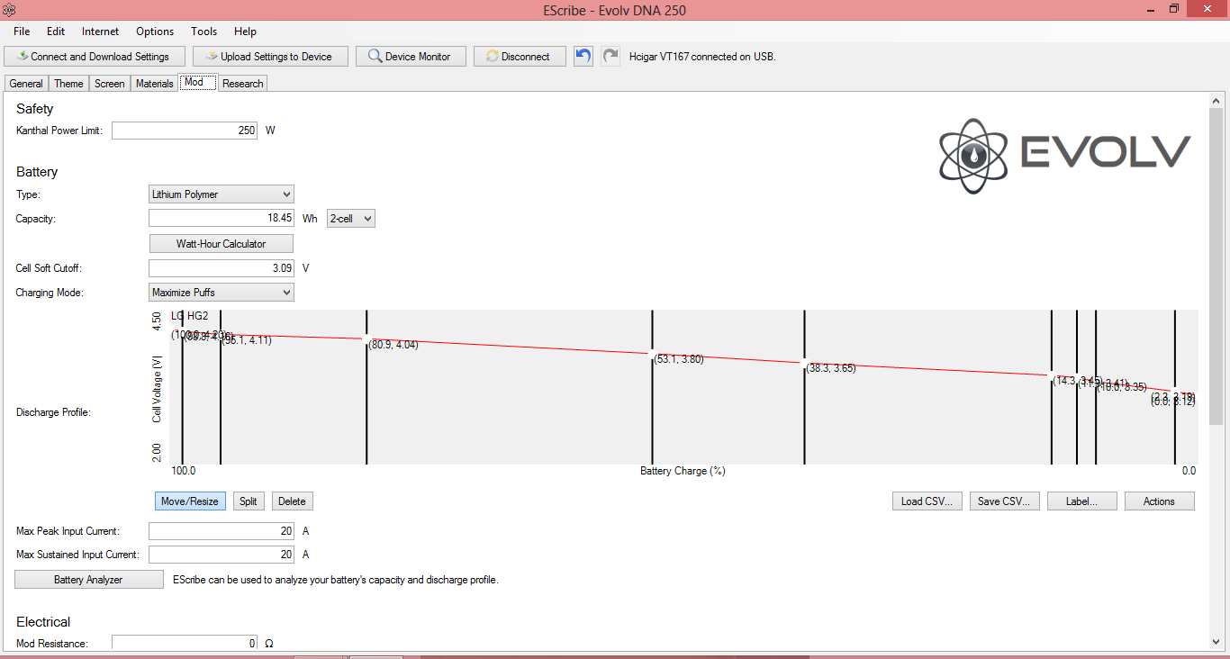Click the Evolv logo image
Screen dimensions: 1230x659
pos(1064,156)
